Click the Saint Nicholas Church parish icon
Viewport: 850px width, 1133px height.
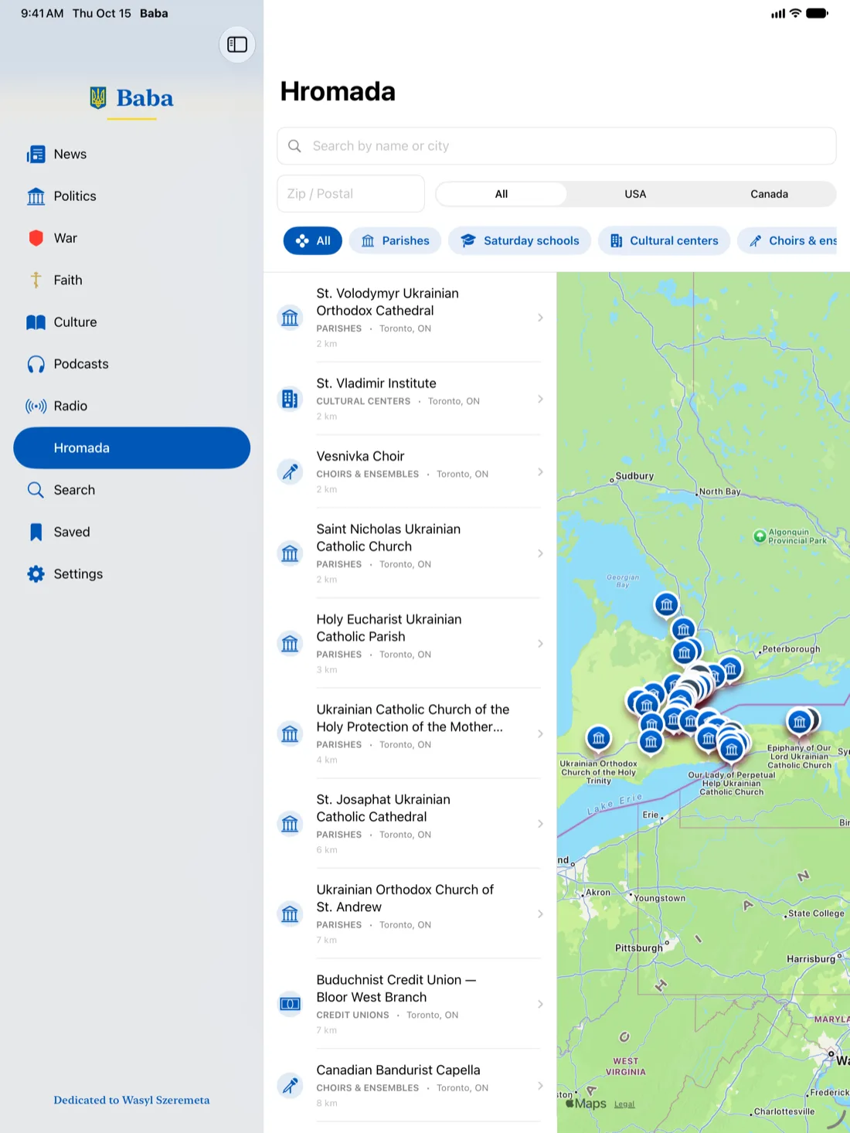[290, 553]
